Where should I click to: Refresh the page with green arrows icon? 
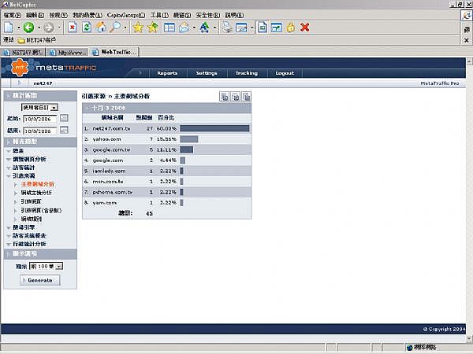pos(87,28)
